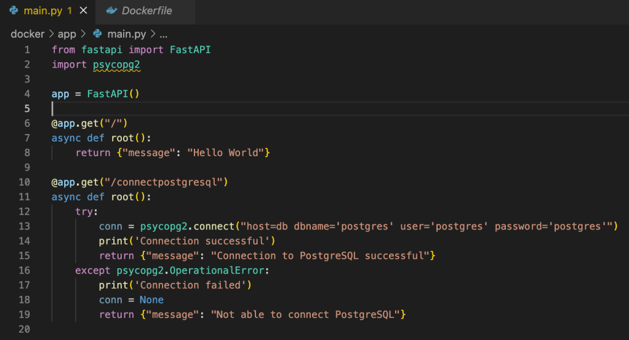The width and height of the screenshot is (629, 340).
Task: Place cursor on empty line 20
Action: (185, 330)
